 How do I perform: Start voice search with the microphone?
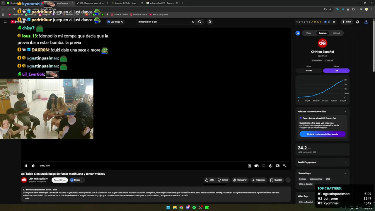[x=209, y=22]
